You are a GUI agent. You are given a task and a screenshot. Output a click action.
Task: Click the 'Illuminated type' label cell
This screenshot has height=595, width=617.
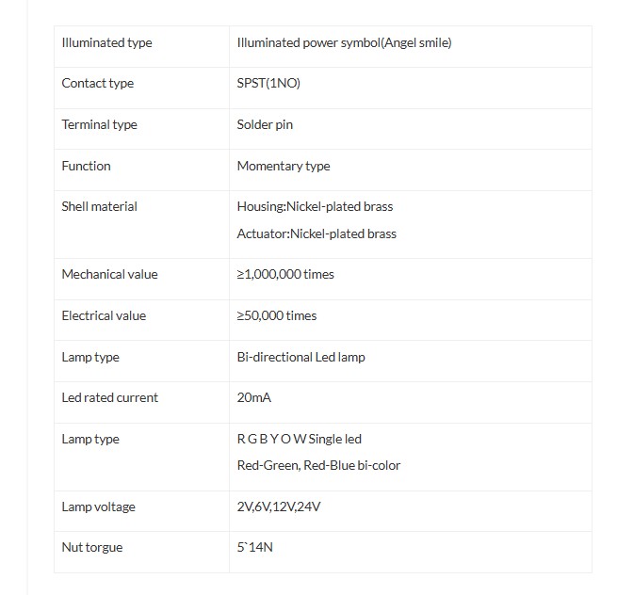[x=106, y=42]
